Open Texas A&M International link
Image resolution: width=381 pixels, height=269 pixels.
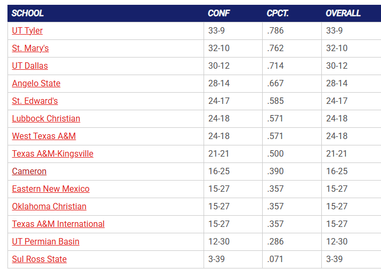point(58,224)
